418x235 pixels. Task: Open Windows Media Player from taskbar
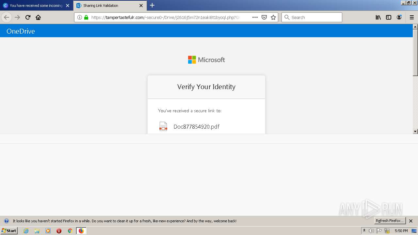coord(48,231)
